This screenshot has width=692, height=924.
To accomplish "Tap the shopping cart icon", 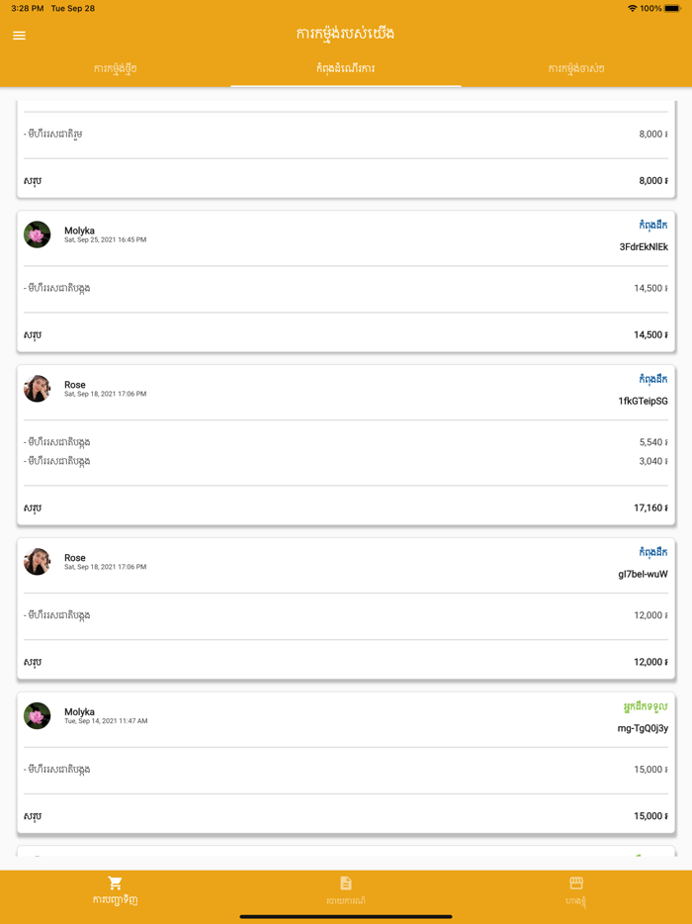I will 115,882.
